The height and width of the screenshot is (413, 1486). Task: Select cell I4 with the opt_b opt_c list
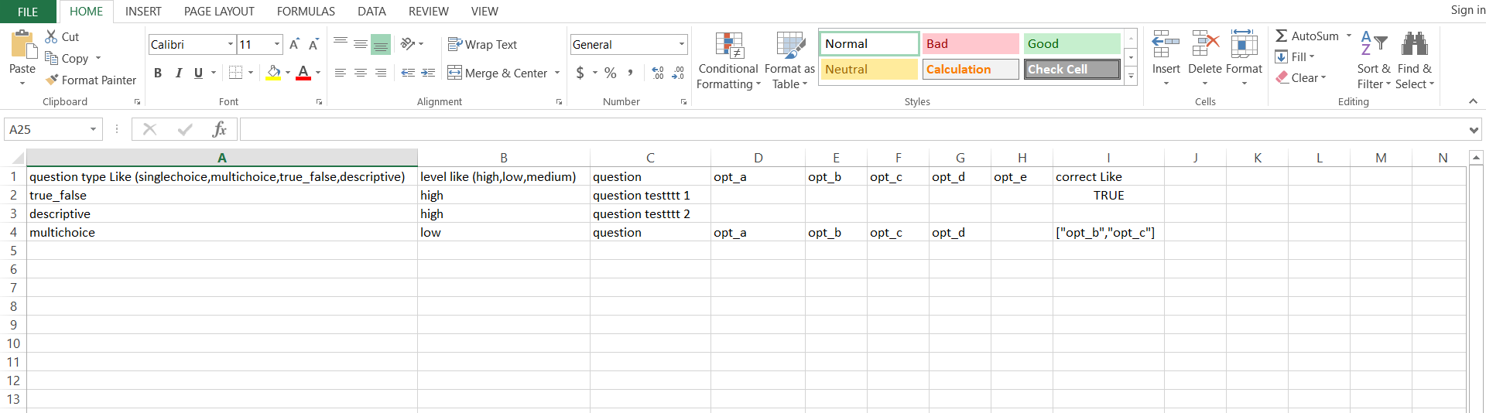tap(1107, 233)
